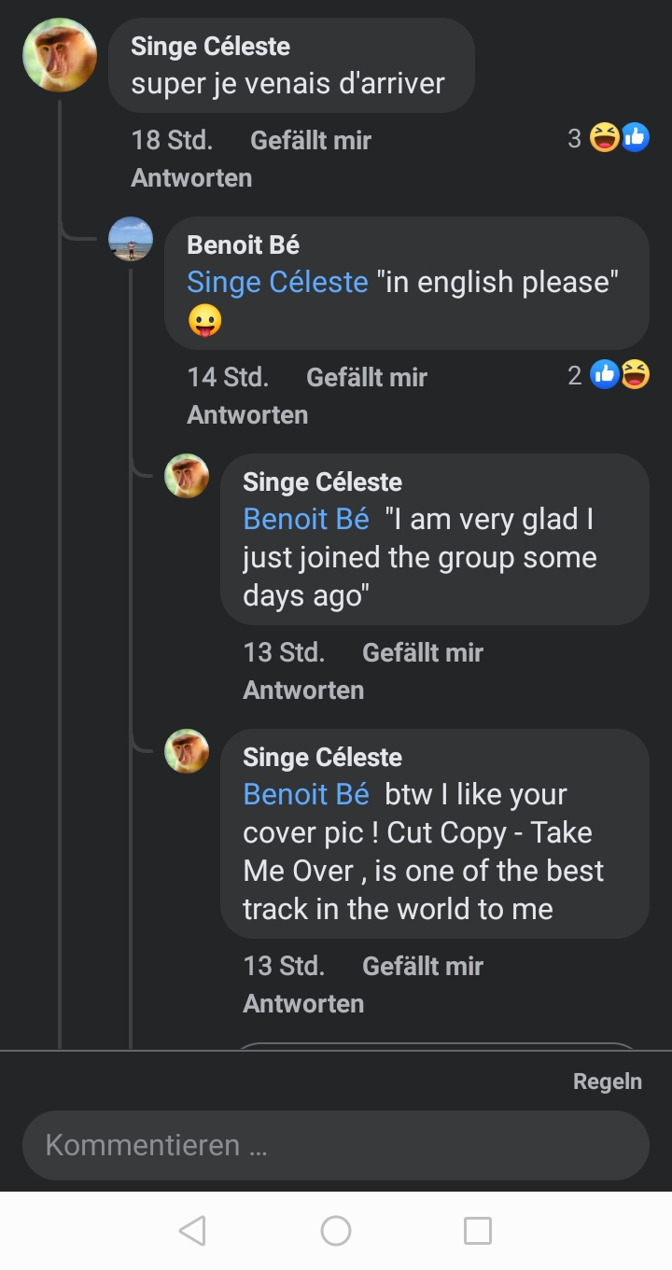
Task: Focus the 'Kommentieren ...' comment input field
Action: tap(336, 1145)
